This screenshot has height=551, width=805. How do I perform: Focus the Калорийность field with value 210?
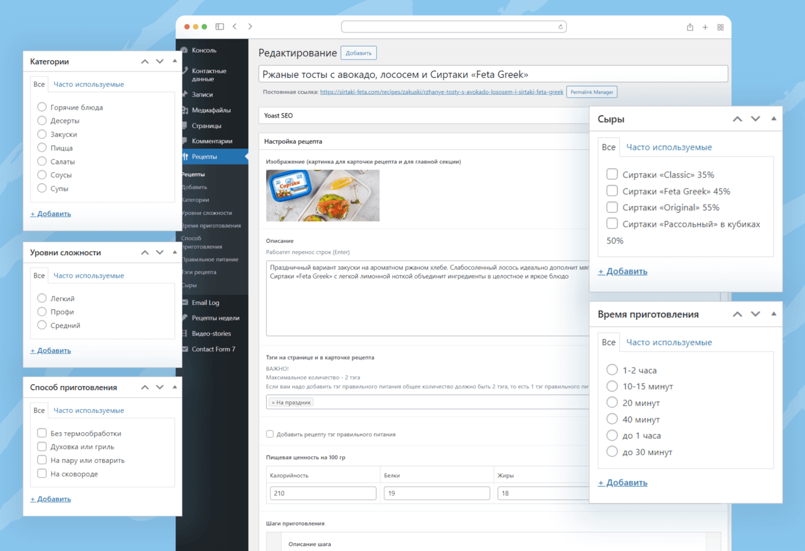click(x=323, y=493)
